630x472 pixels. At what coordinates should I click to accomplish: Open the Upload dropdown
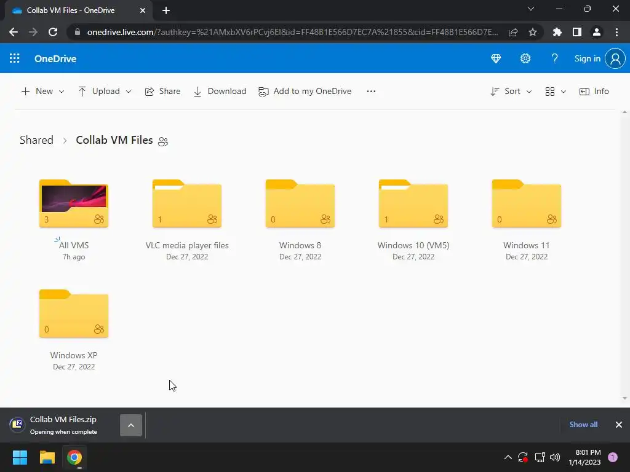click(x=105, y=92)
